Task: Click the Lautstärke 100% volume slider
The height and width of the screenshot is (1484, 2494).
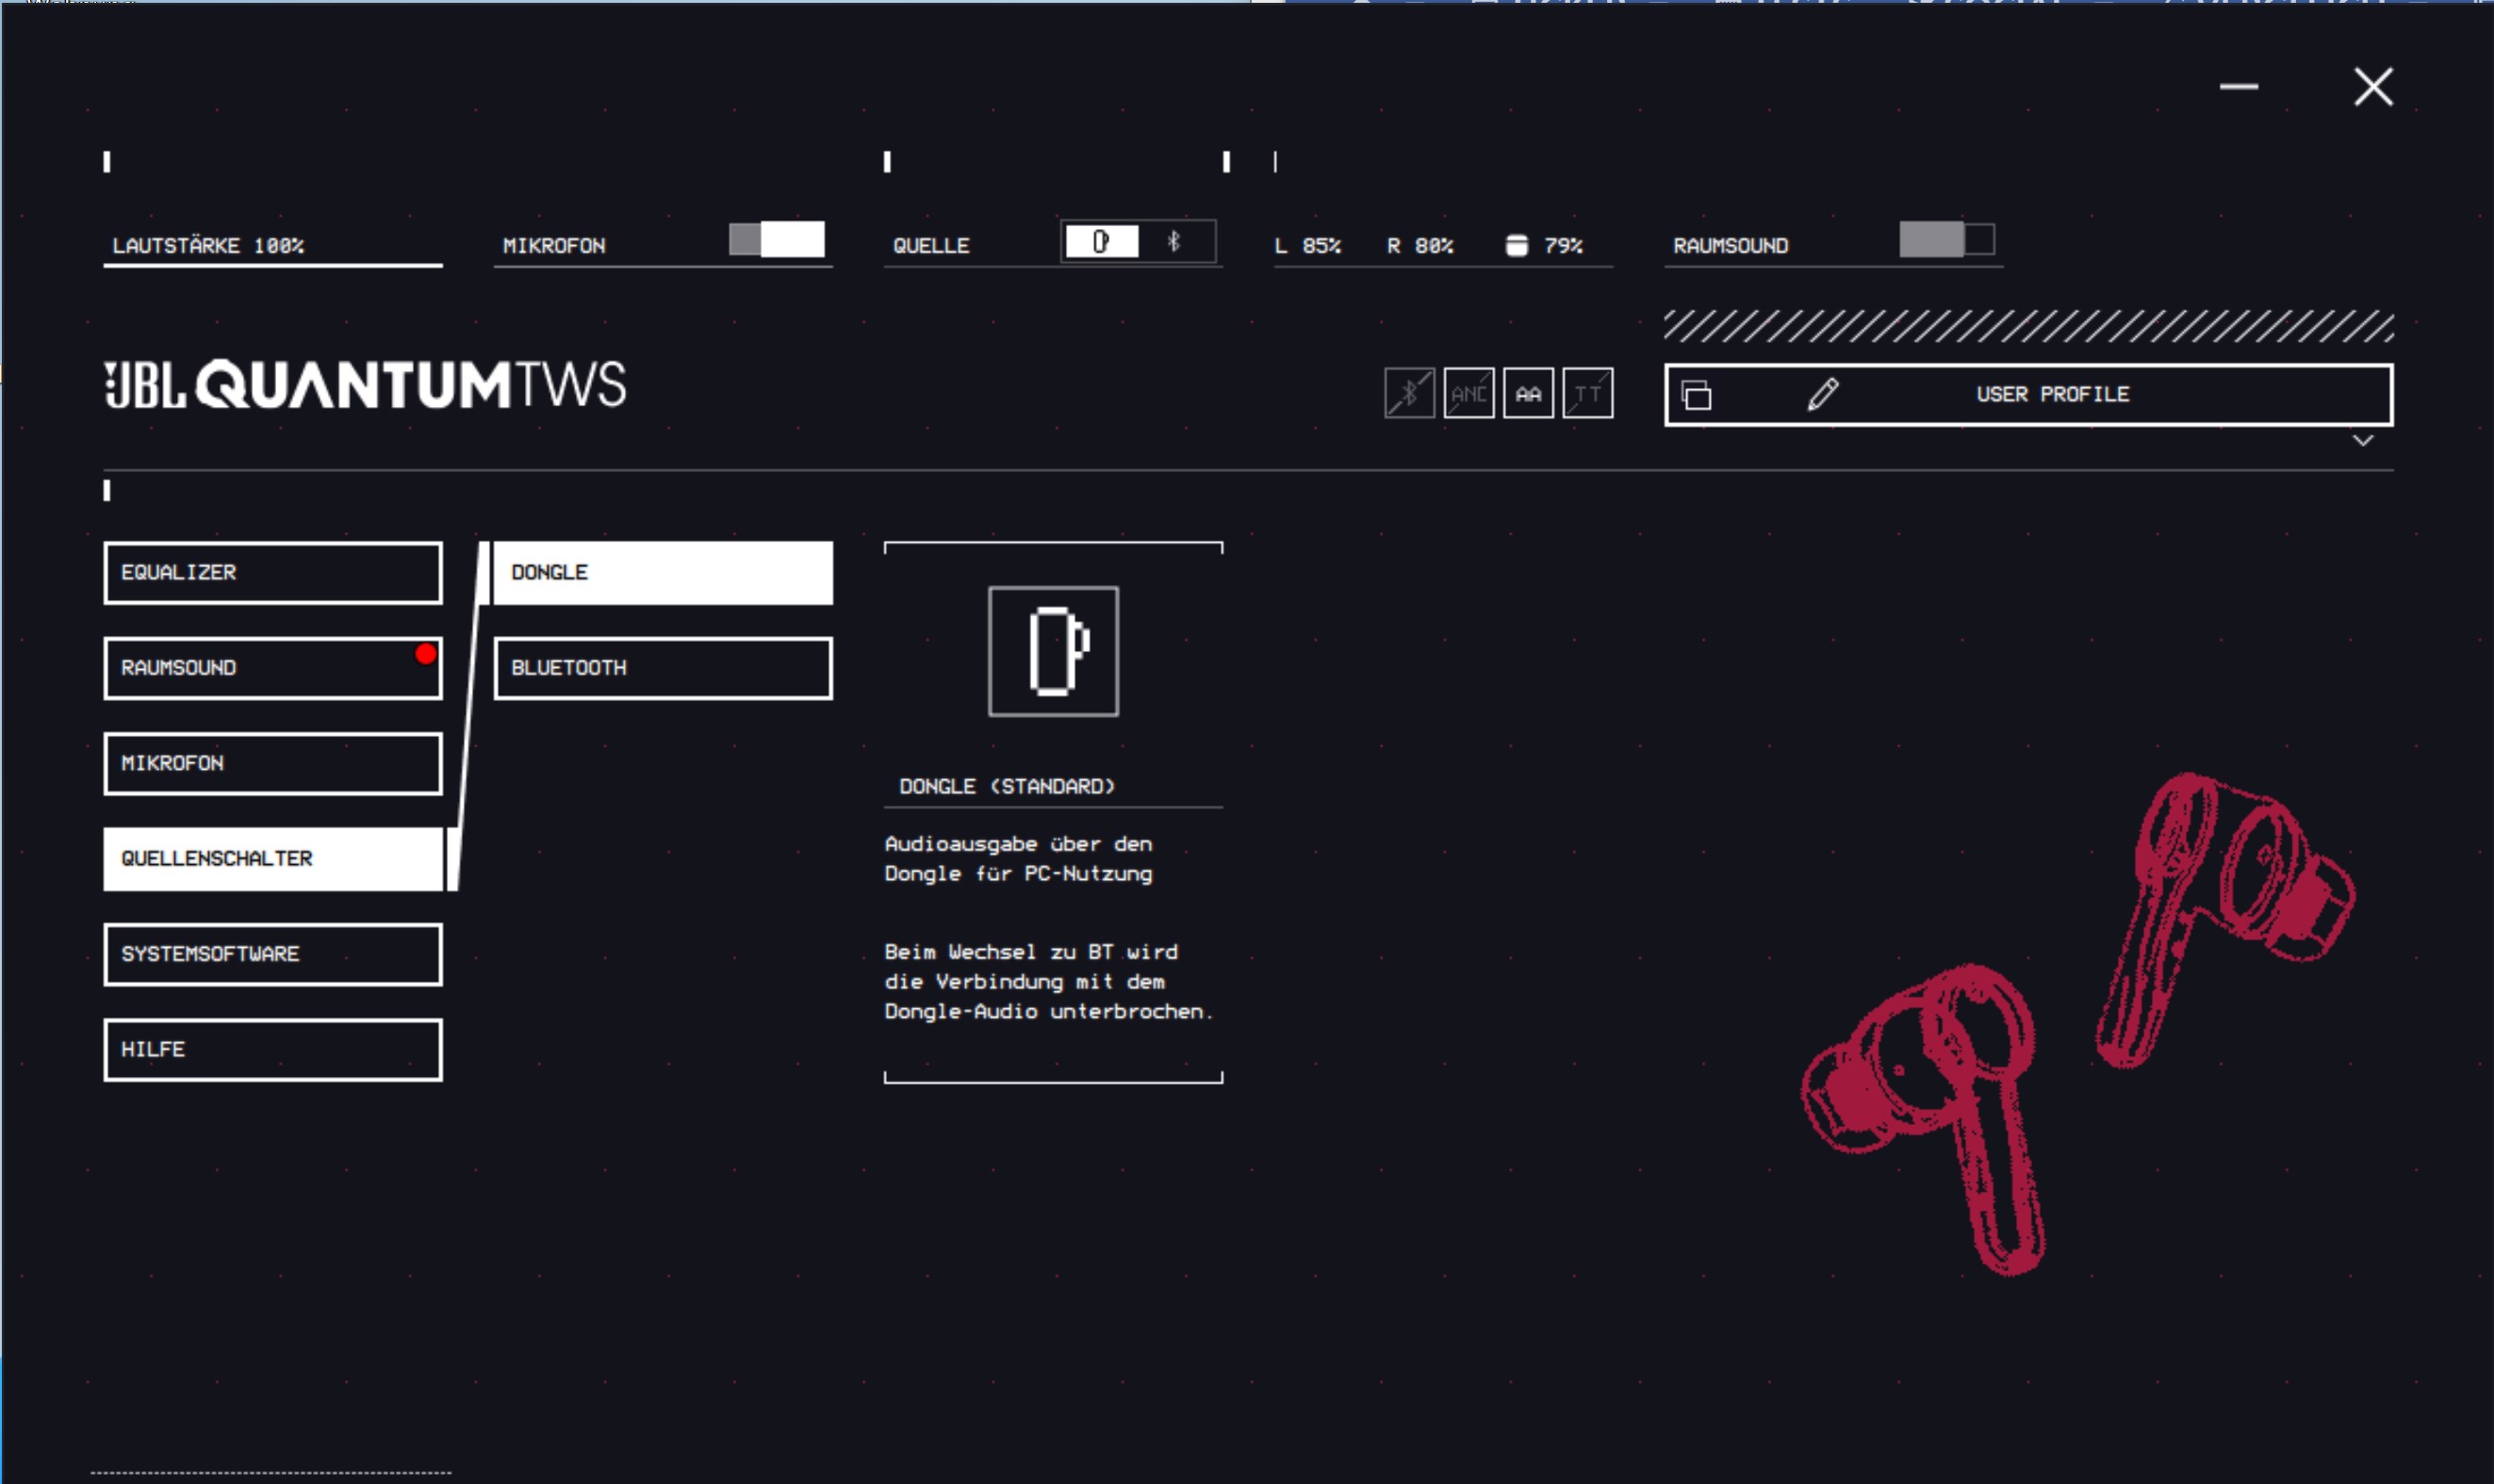Action: pyautogui.click(x=272, y=264)
